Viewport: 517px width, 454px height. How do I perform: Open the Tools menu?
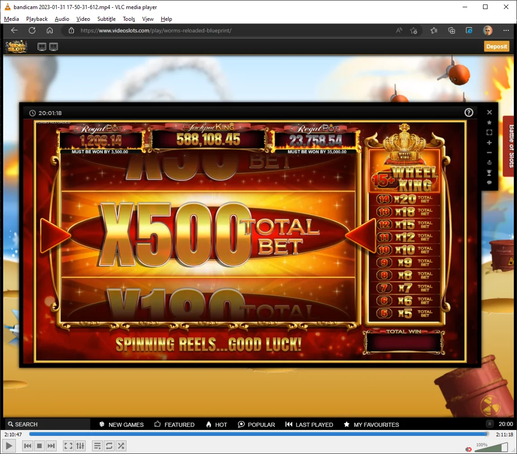pyautogui.click(x=129, y=19)
